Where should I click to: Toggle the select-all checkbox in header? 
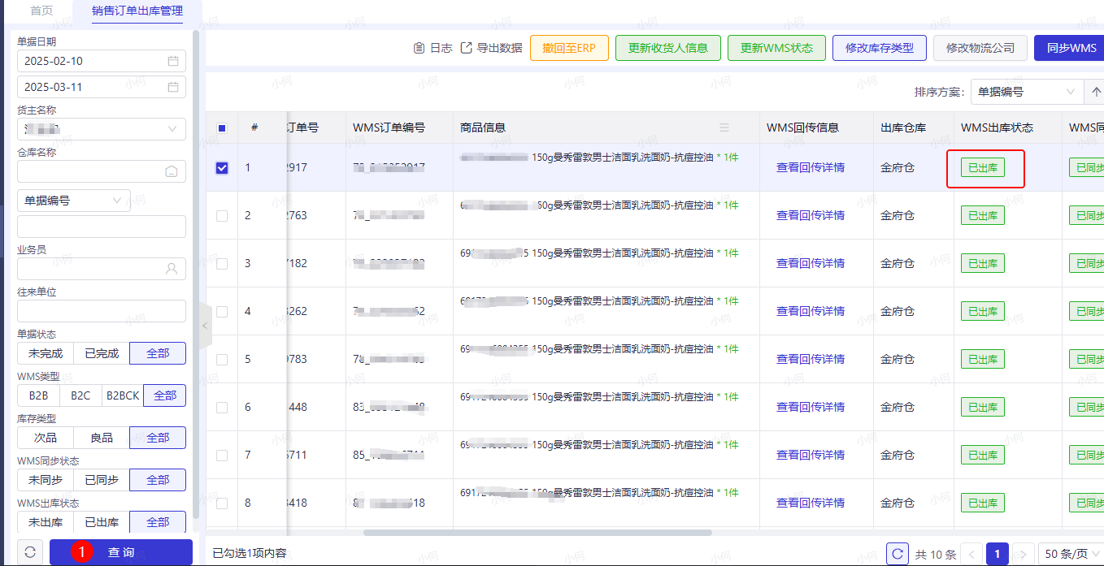click(222, 127)
